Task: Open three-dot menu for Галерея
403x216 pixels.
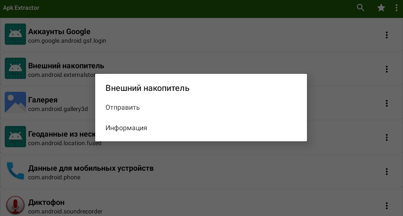Action: [386, 103]
